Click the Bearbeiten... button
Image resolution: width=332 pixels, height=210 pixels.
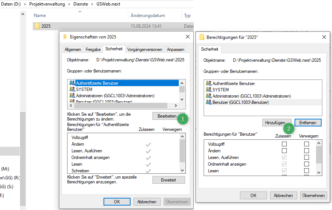tap(168, 116)
